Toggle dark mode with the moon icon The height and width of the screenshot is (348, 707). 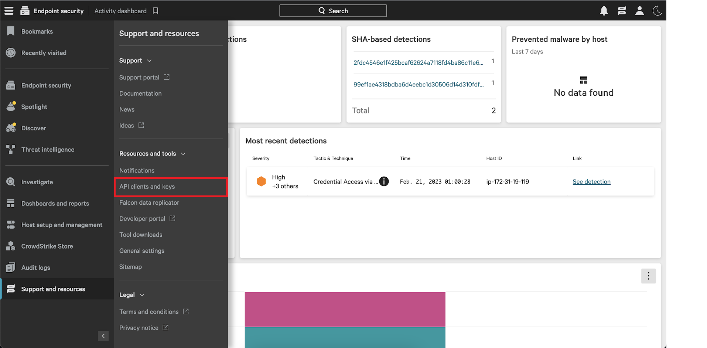657,11
